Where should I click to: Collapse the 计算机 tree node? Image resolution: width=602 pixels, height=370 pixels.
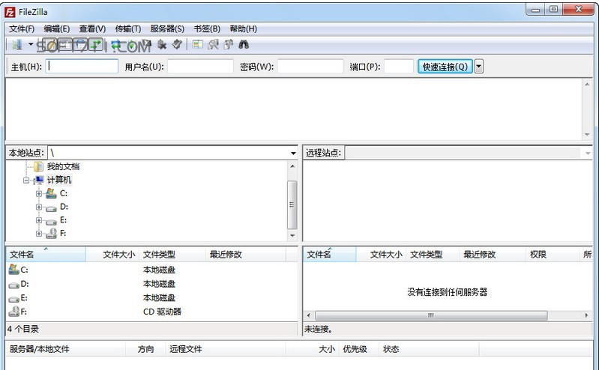point(26,181)
